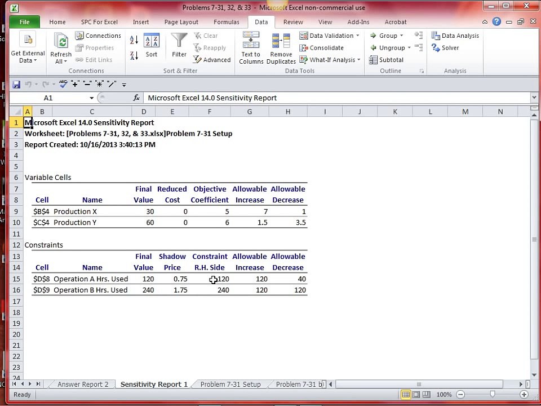Screen dimensions: 541x406
Task: Hide Detail in Outline group
Action: 419,47
